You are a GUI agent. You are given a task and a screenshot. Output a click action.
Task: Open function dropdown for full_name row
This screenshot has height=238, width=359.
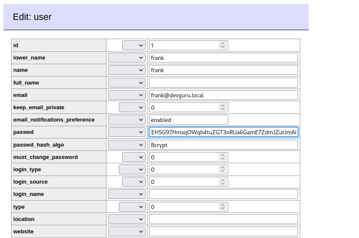(x=127, y=82)
